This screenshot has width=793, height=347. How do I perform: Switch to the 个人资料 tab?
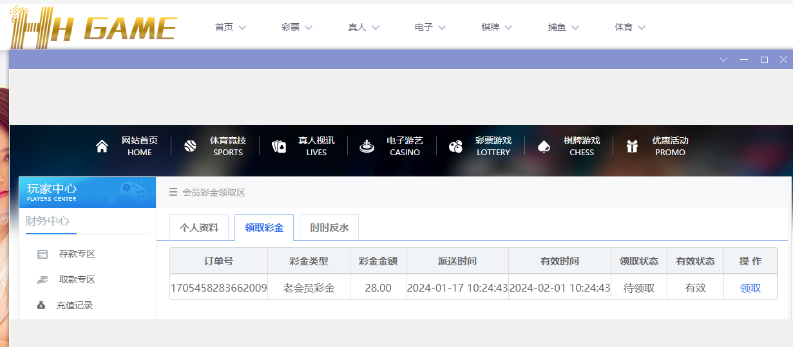tap(198, 228)
